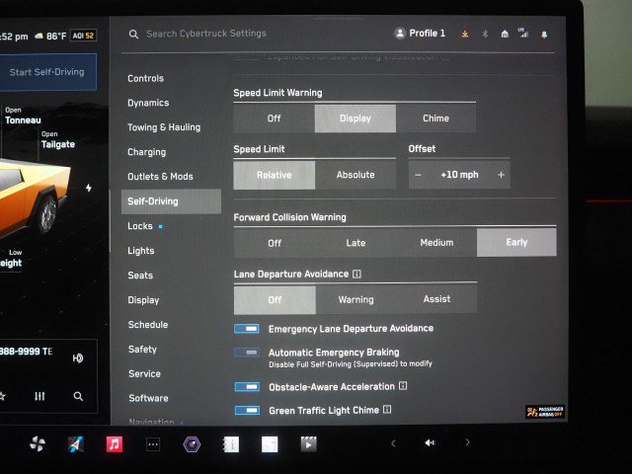Set Speed Limit Warning to Chime
This screenshot has height=474, width=632.
tap(435, 118)
